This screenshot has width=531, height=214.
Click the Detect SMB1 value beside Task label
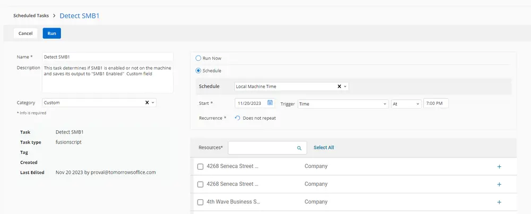pyautogui.click(x=70, y=132)
